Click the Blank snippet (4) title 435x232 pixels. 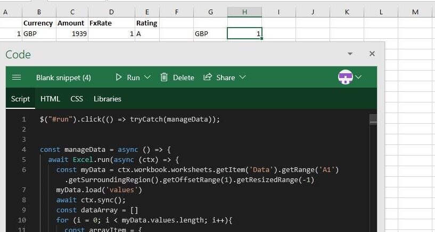coord(63,78)
